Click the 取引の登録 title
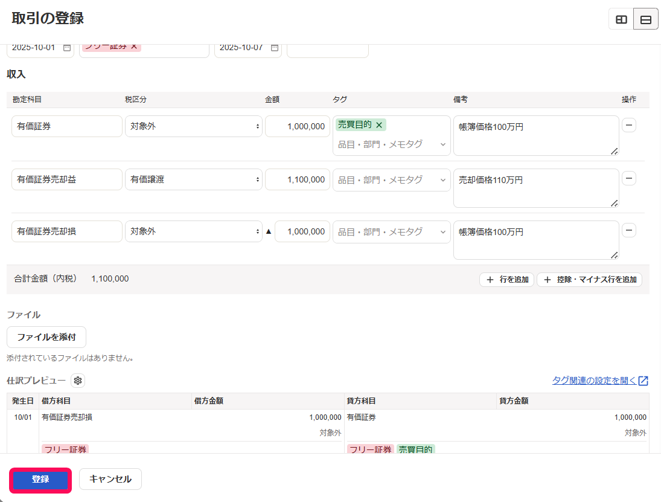The width and height of the screenshot is (661, 502). [48, 19]
